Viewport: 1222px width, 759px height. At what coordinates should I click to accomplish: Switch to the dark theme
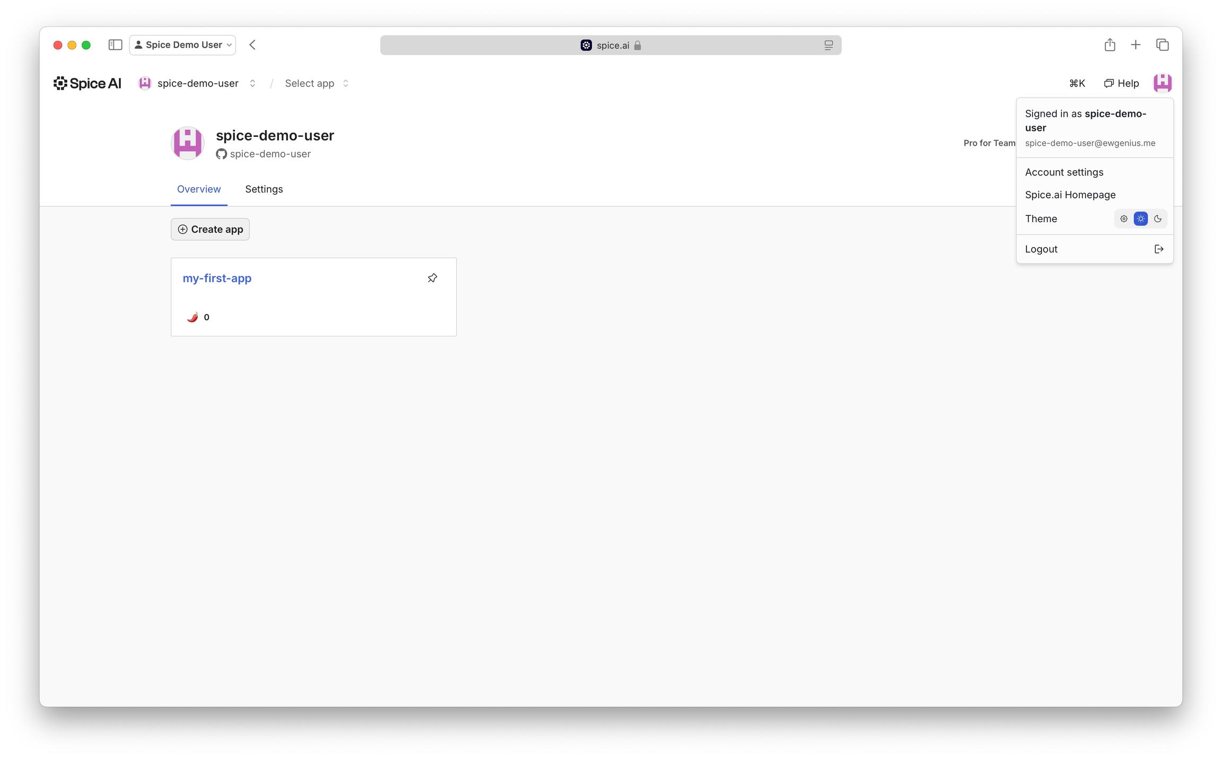pos(1158,219)
